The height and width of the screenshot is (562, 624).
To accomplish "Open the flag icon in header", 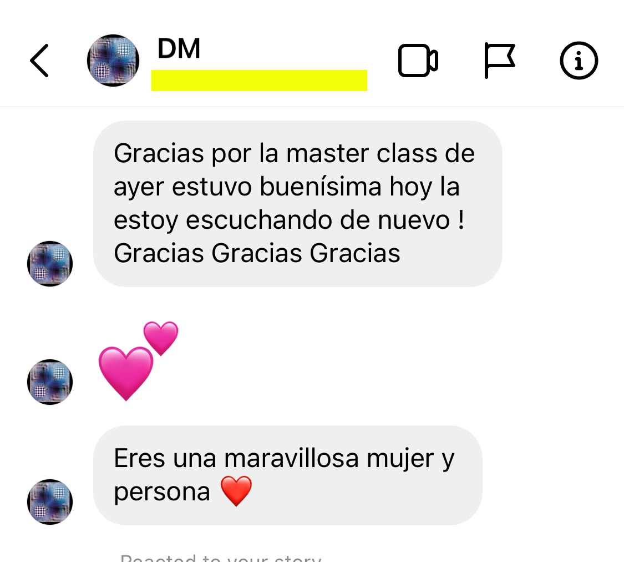I will (x=499, y=61).
